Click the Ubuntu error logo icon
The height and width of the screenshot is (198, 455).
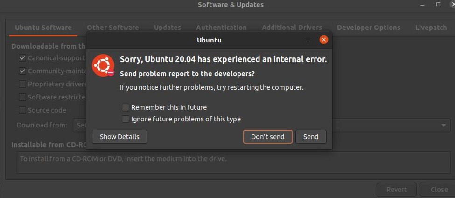103,65
